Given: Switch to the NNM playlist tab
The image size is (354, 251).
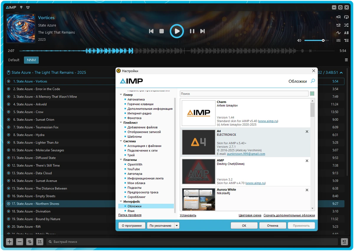Looking at the screenshot, I should (31, 60).
